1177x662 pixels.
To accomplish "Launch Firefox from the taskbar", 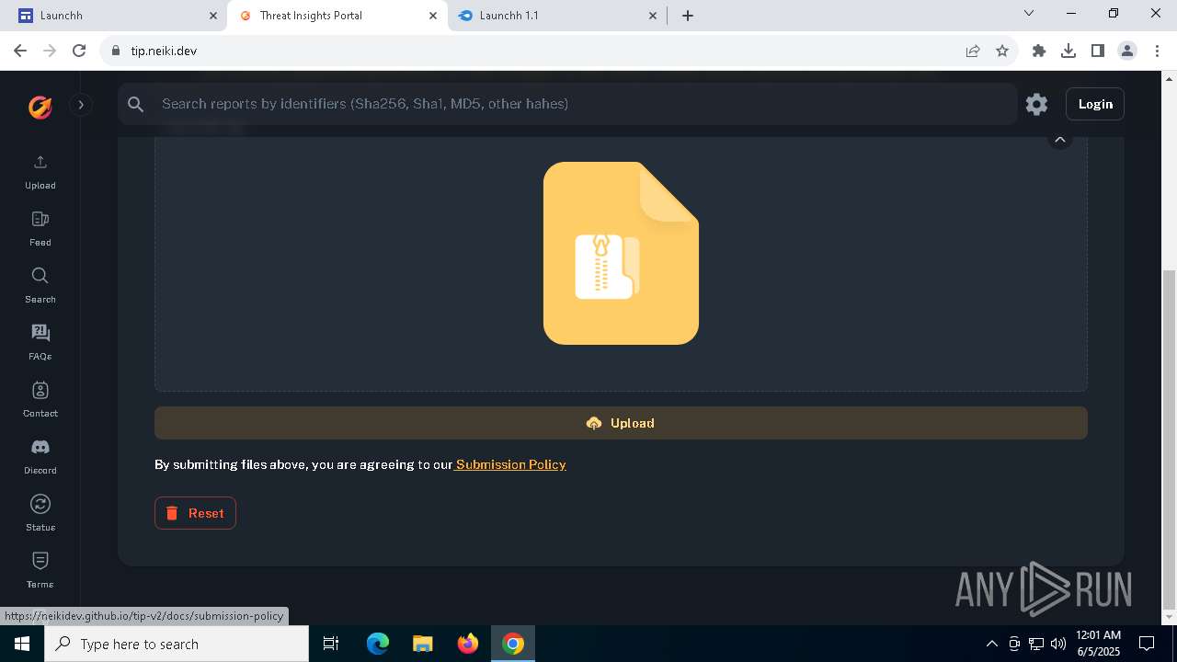I will click(x=468, y=644).
